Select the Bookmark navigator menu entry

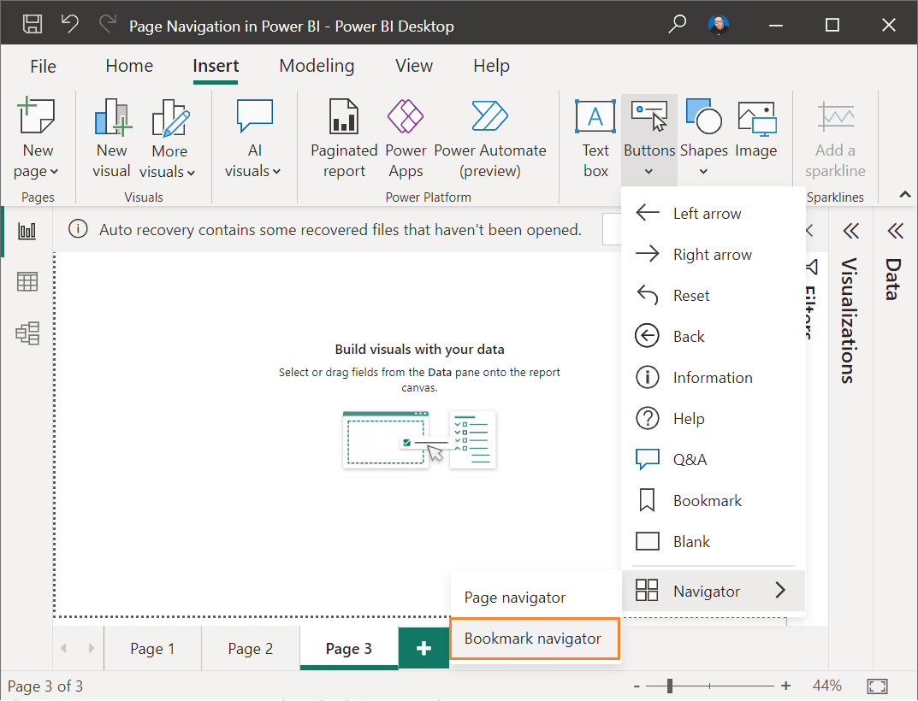(x=534, y=639)
